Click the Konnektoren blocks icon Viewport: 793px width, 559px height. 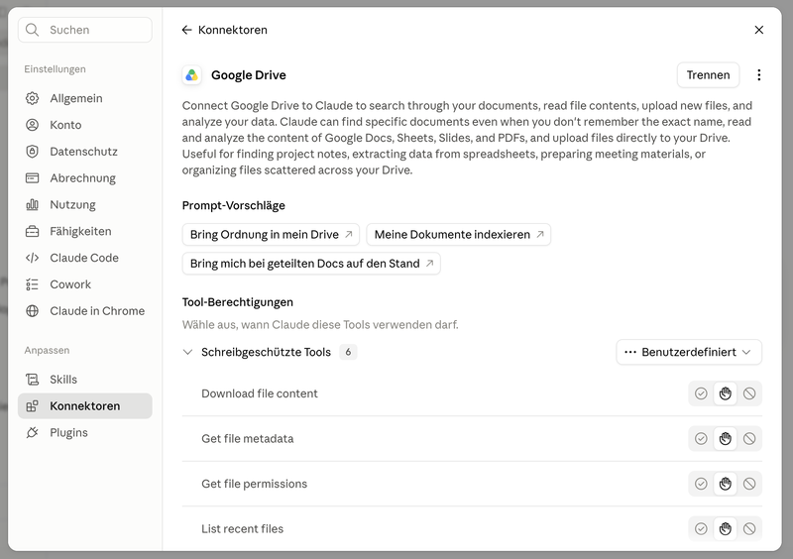pos(32,406)
